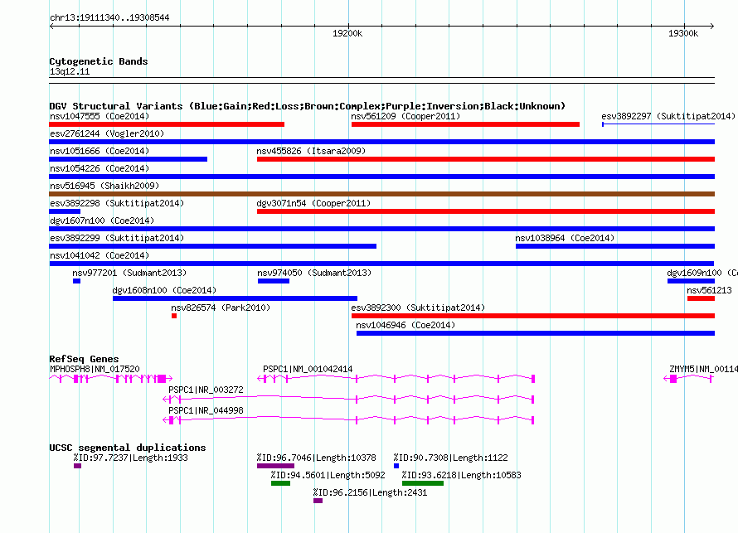
Task: Click the PSPC1|NR_044998 transcript label
Action: [x=206, y=410]
